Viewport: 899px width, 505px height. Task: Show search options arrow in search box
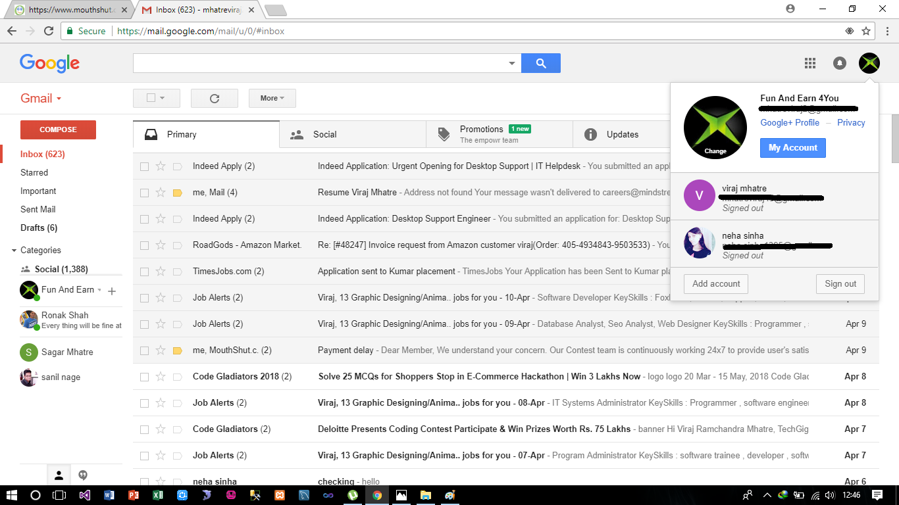(x=512, y=63)
